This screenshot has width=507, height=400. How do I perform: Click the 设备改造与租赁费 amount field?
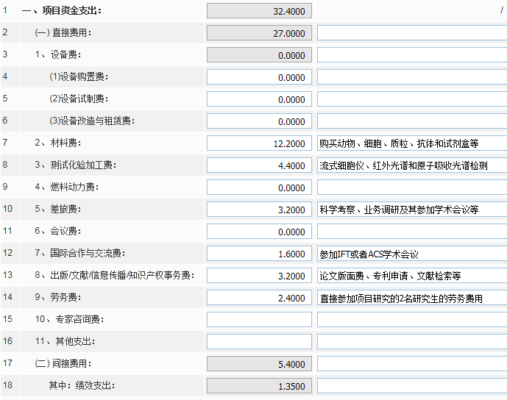[259, 121]
